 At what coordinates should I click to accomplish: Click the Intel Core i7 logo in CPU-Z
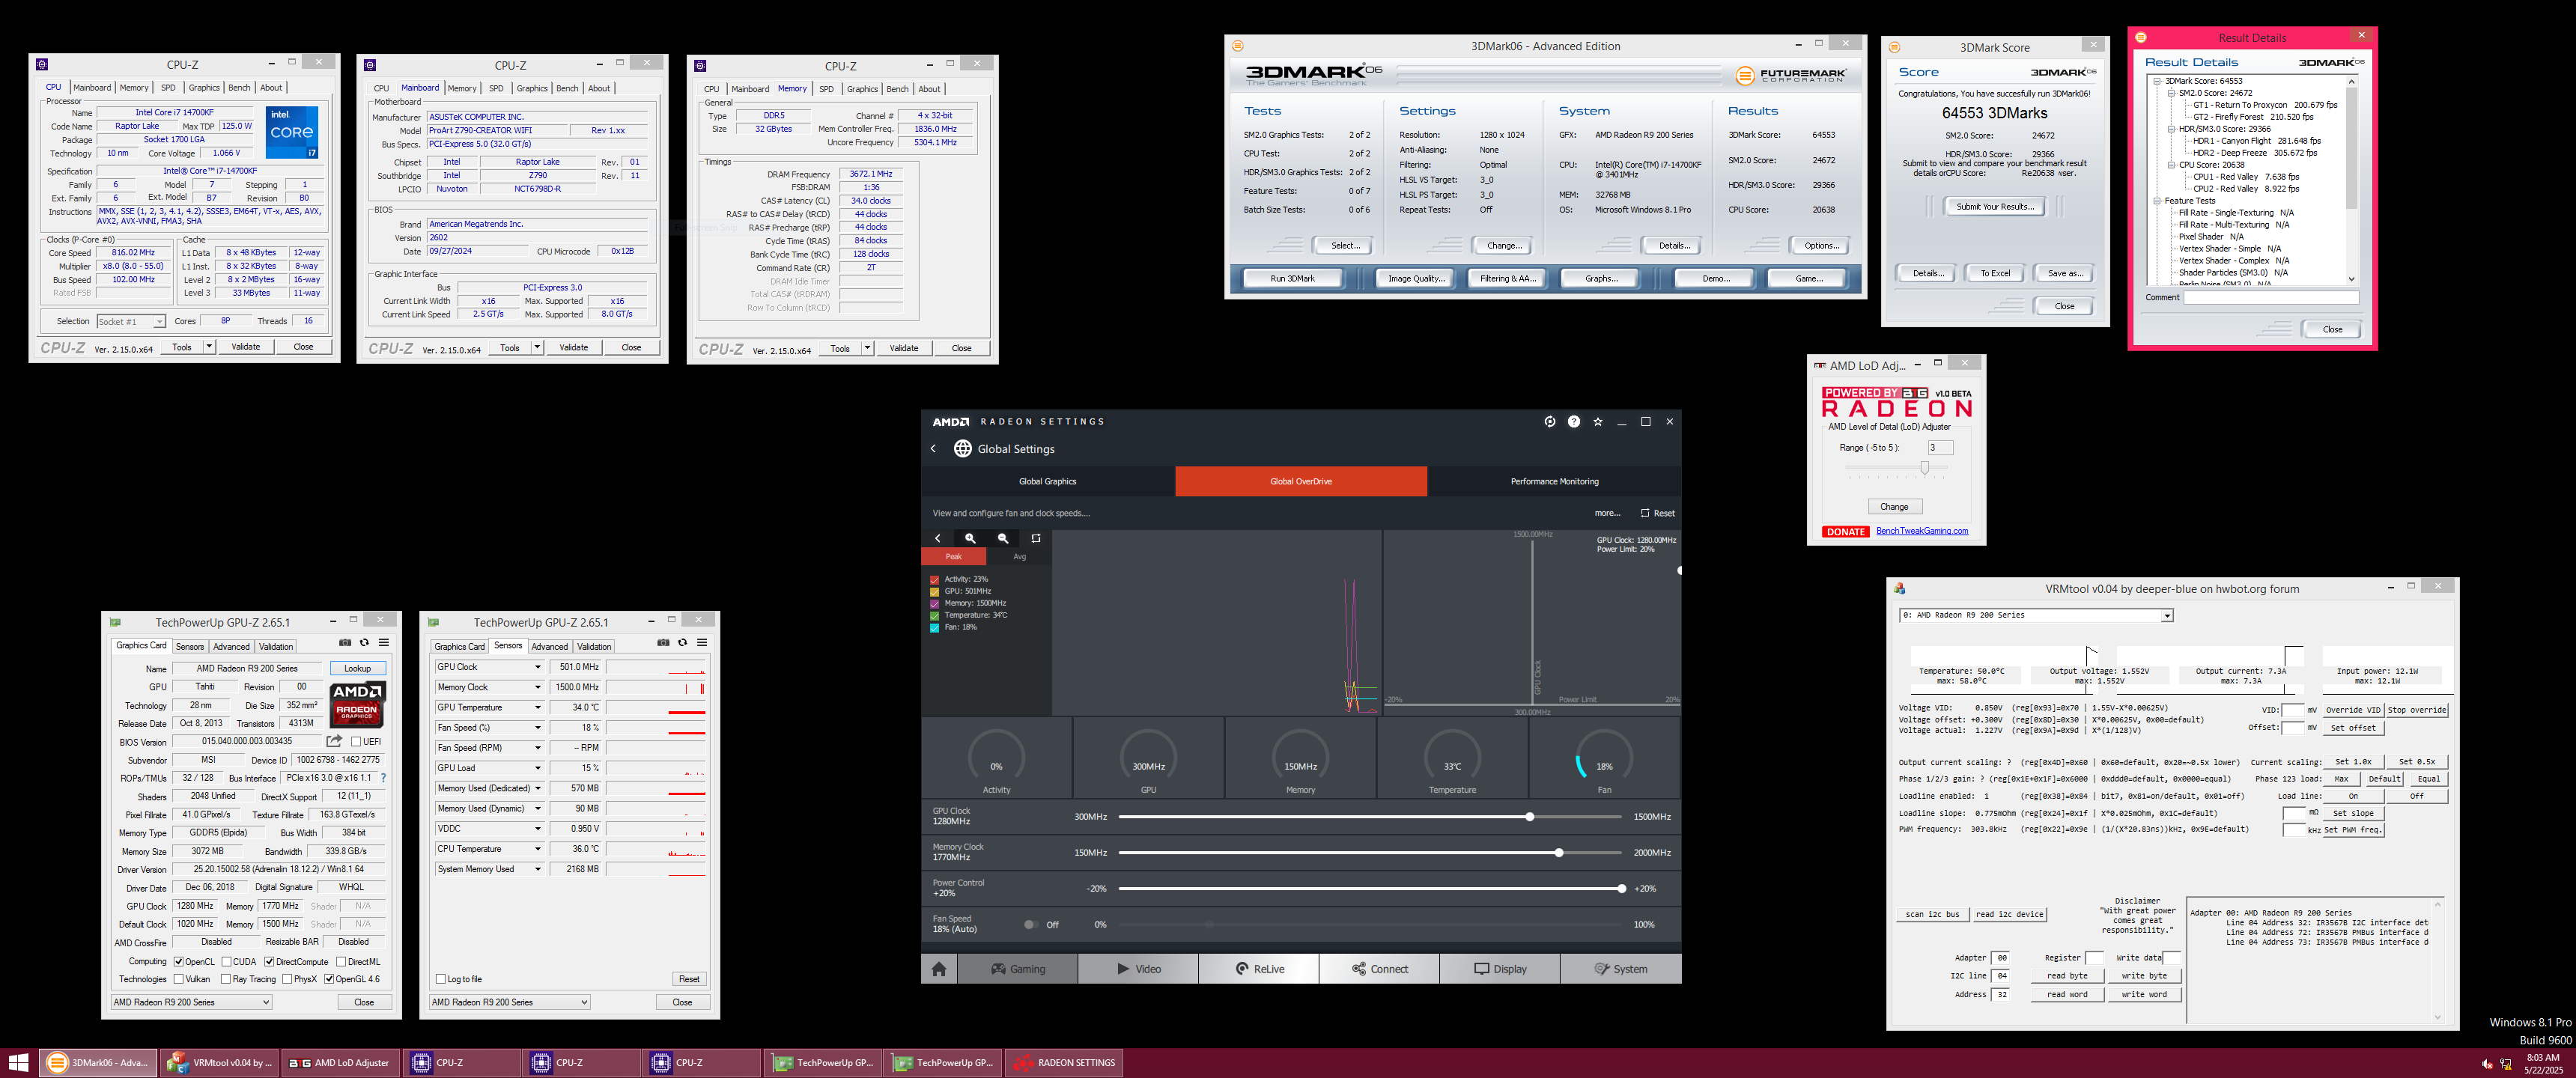point(292,132)
